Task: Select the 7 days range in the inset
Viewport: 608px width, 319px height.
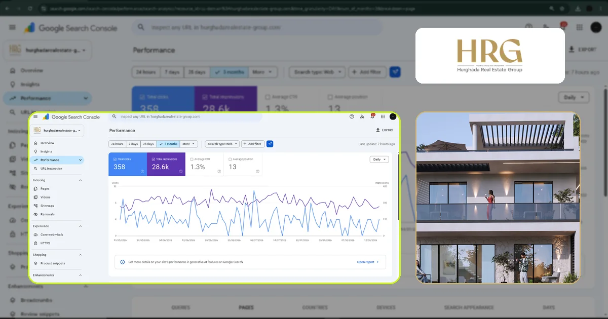Action: click(133, 144)
